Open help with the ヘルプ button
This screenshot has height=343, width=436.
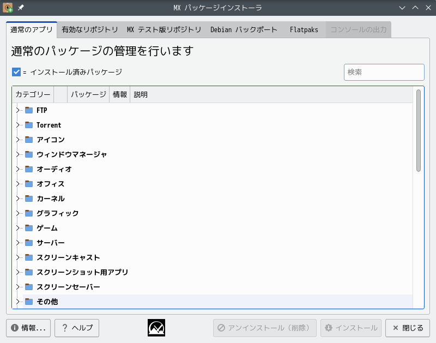77,328
